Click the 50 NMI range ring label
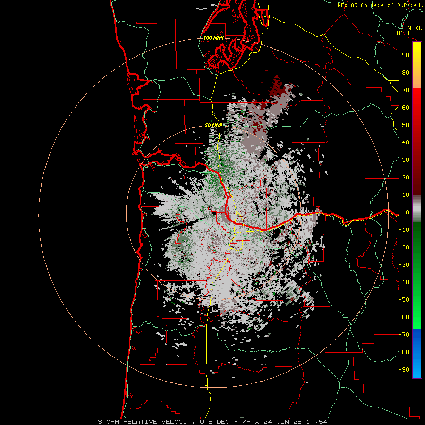Screen dimensions: 425x425 point(213,125)
